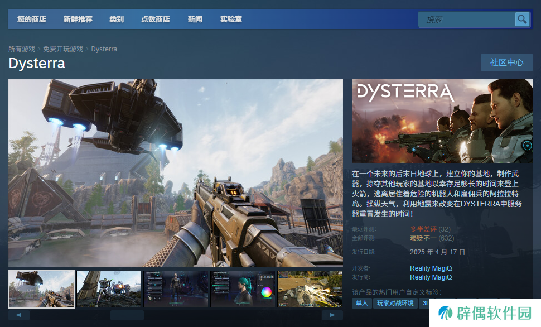
Task: Click the 单人 tag
Action: pyautogui.click(x=361, y=303)
